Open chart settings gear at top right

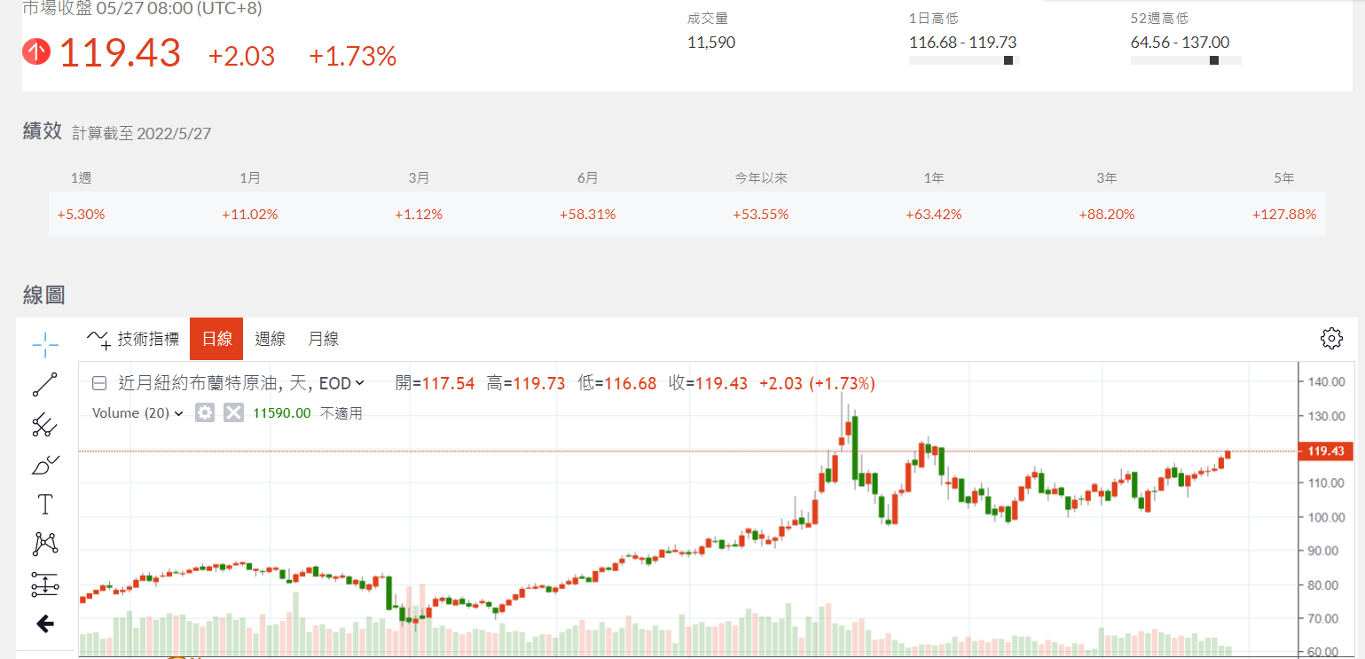coord(1330,338)
